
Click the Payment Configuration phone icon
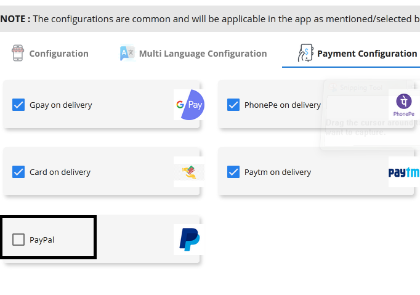pos(305,54)
